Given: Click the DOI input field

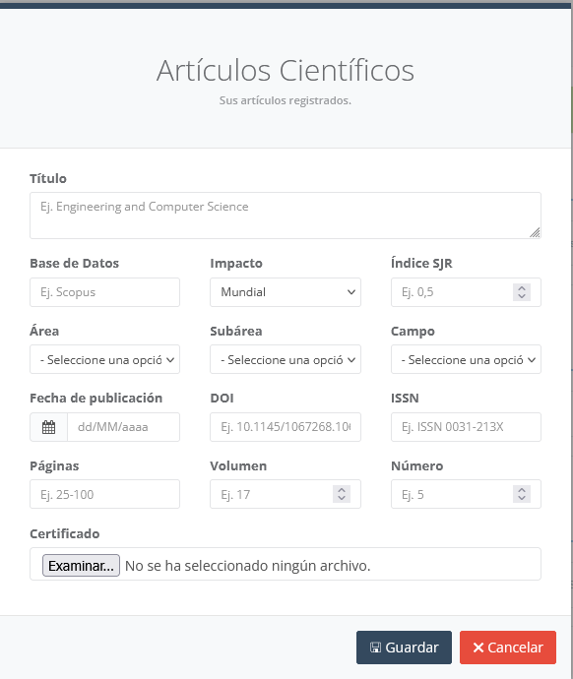Looking at the screenshot, I should click(286, 427).
